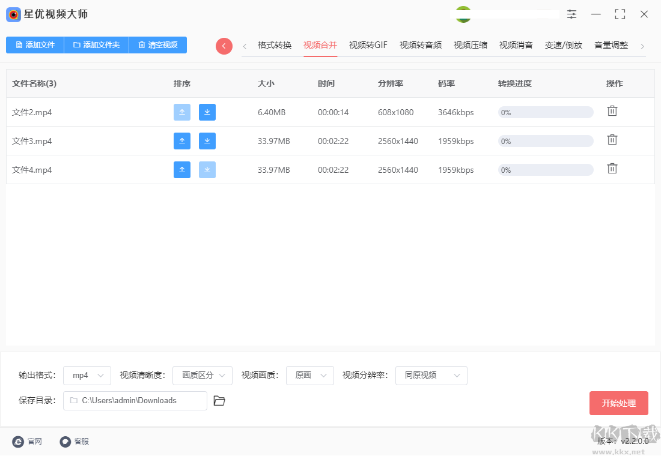The width and height of the screenshot is (661, 456).
Task: Switch to the 视频转GIF tab
Action: (368, 45)
